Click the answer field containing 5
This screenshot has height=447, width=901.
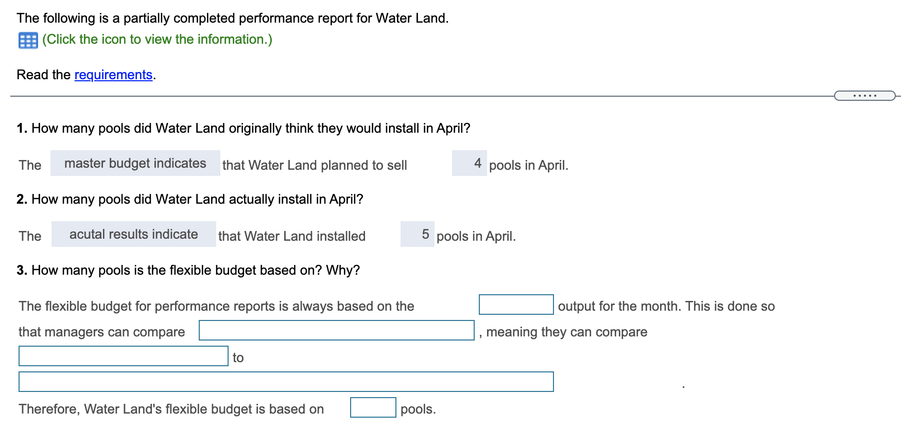pos(417,235)
